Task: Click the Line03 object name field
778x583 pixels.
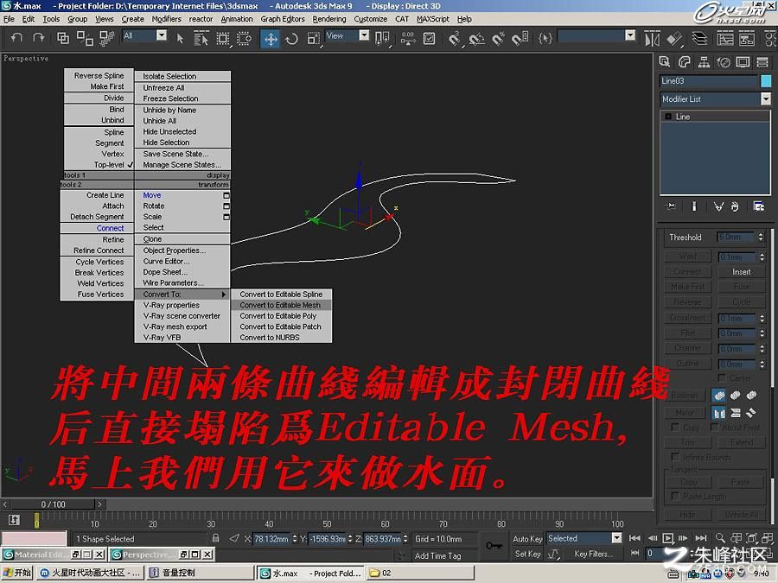Action: (709, 81)
